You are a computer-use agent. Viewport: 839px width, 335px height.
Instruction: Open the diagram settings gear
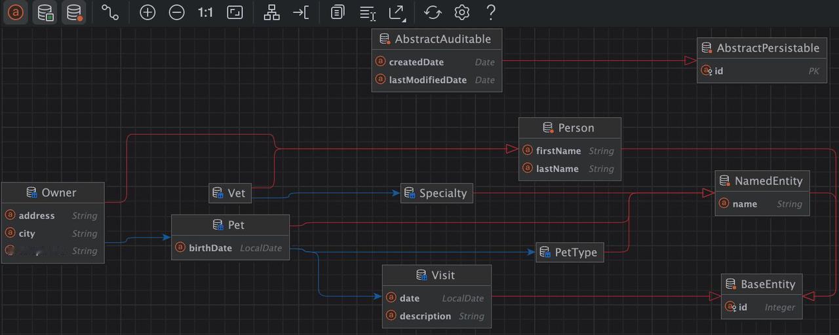tap(462, 12)
